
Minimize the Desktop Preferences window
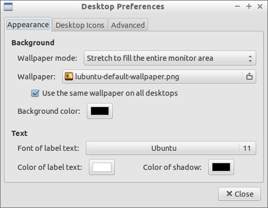point(237,7)
